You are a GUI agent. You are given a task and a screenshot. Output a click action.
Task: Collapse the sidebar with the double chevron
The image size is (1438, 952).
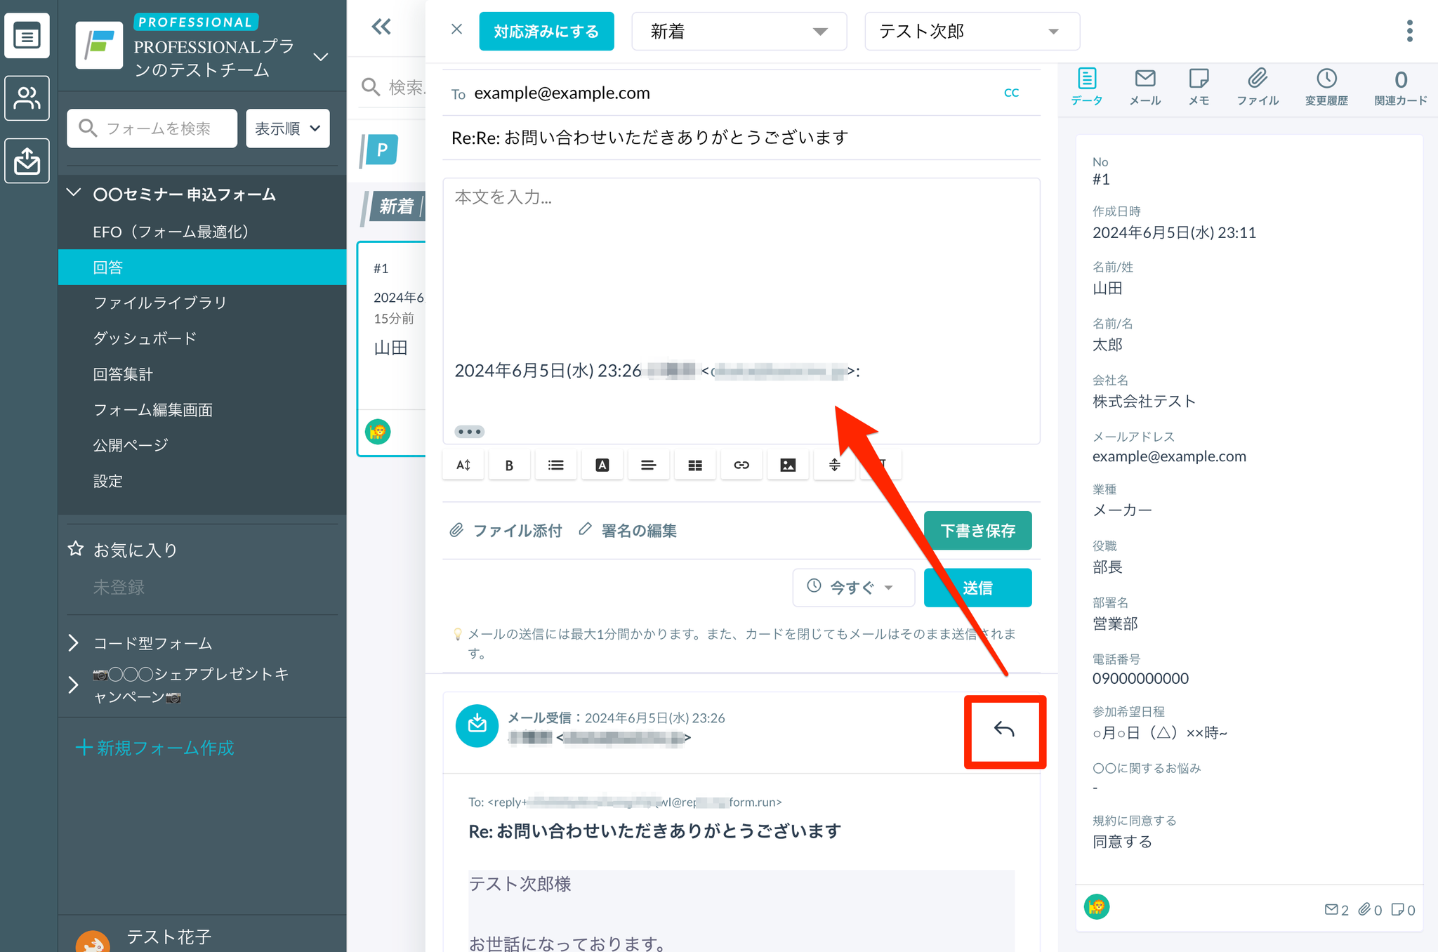(x=381, y=27)
